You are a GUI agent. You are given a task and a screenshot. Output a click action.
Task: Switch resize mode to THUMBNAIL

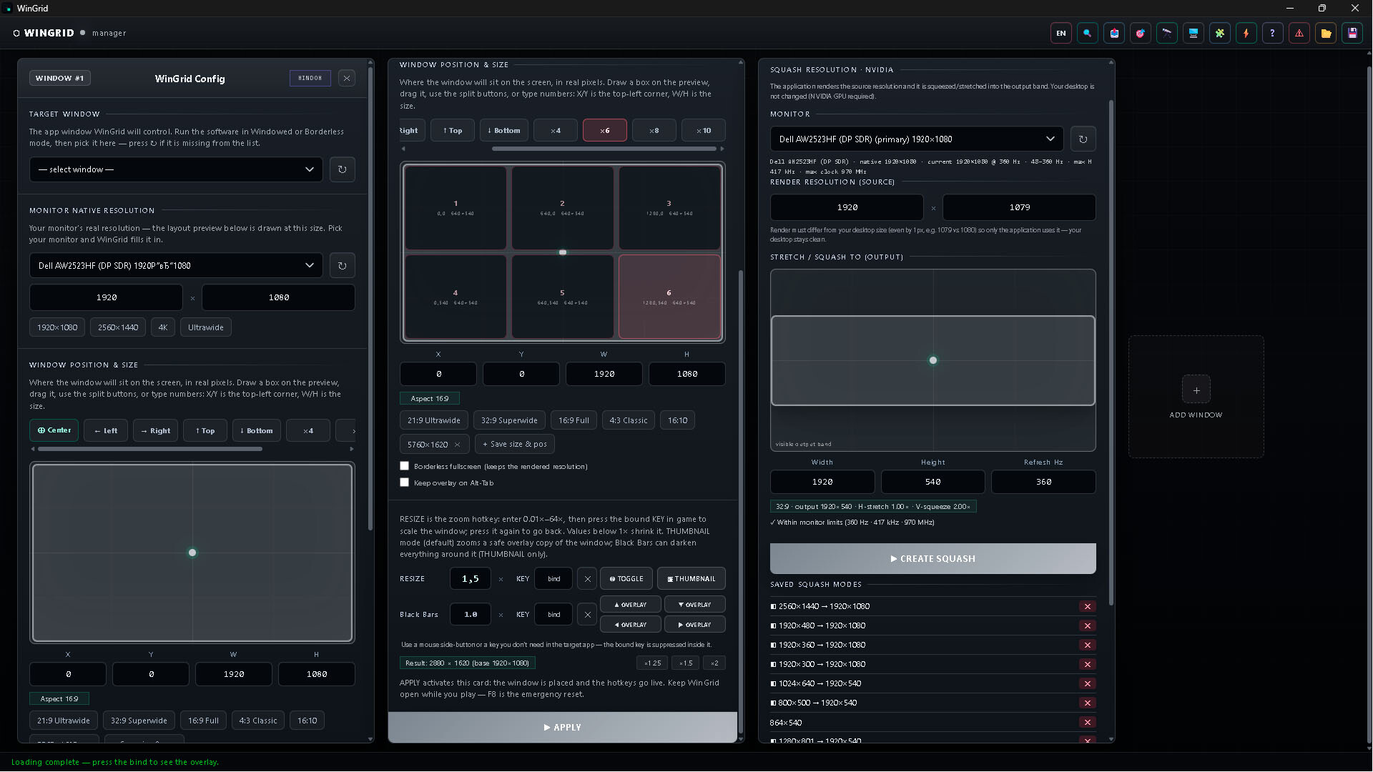pyautogui.click(x=691, y=578)
